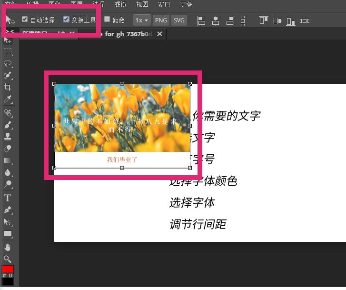The width and height of the screenshot is (346, 290).
Task: Align layers to right edges
Action: click(x=230, y=21)
